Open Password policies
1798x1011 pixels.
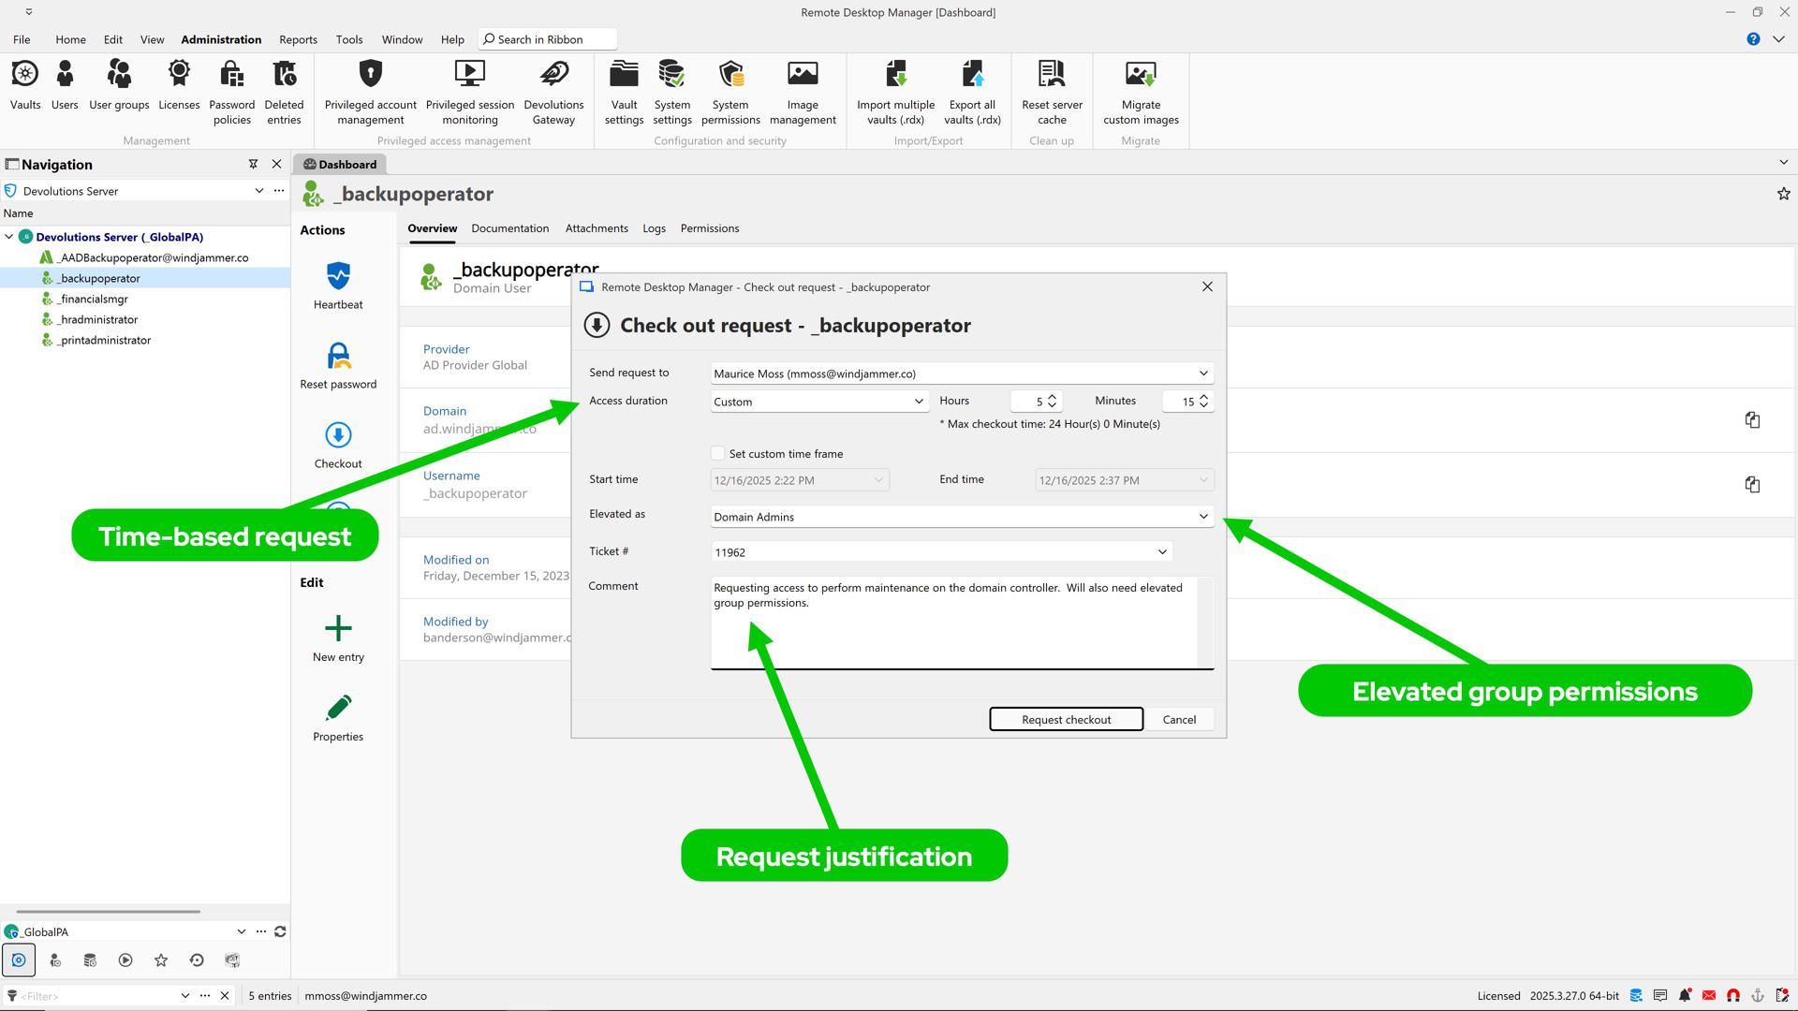point(231,92)
